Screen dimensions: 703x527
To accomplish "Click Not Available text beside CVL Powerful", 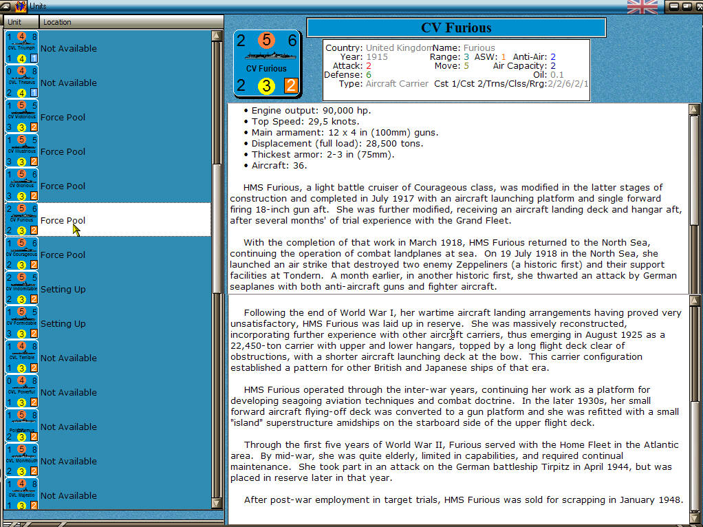I will click(69, 392).
